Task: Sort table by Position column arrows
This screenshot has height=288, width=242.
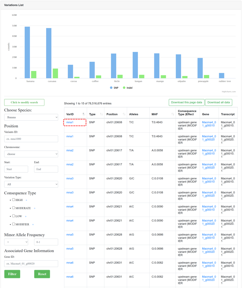Action: tap(124, 114)
